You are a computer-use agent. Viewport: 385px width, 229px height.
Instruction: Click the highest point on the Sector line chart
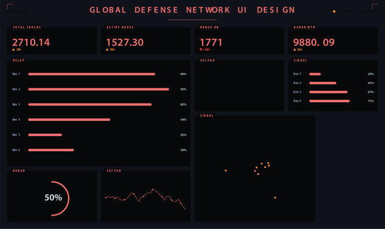point(152,190)
